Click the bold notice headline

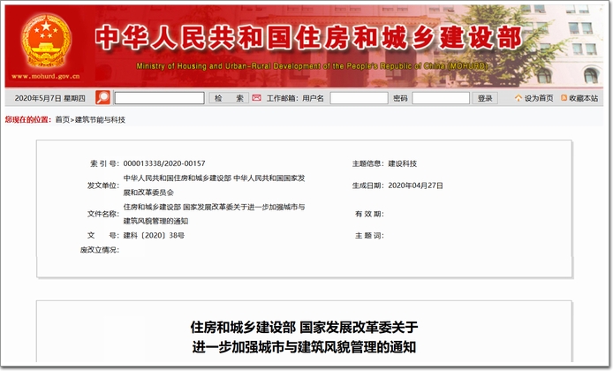click(305, 337)
